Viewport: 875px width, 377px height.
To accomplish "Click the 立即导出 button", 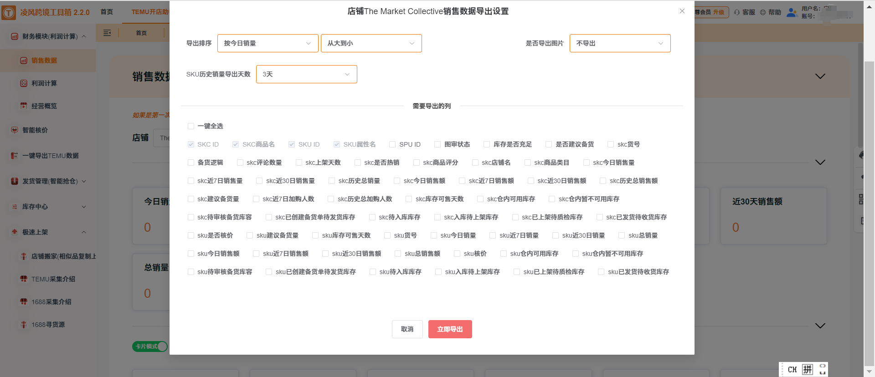I will 450,329.
